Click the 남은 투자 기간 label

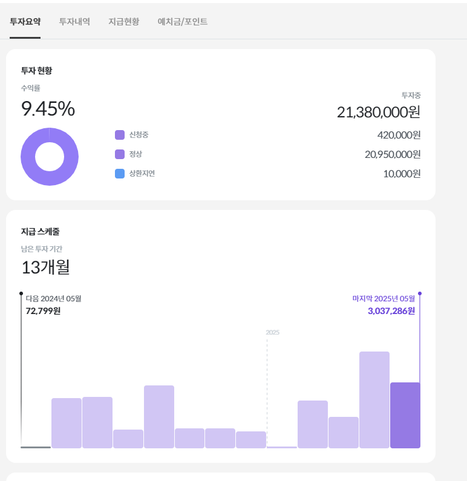[42, 249]
